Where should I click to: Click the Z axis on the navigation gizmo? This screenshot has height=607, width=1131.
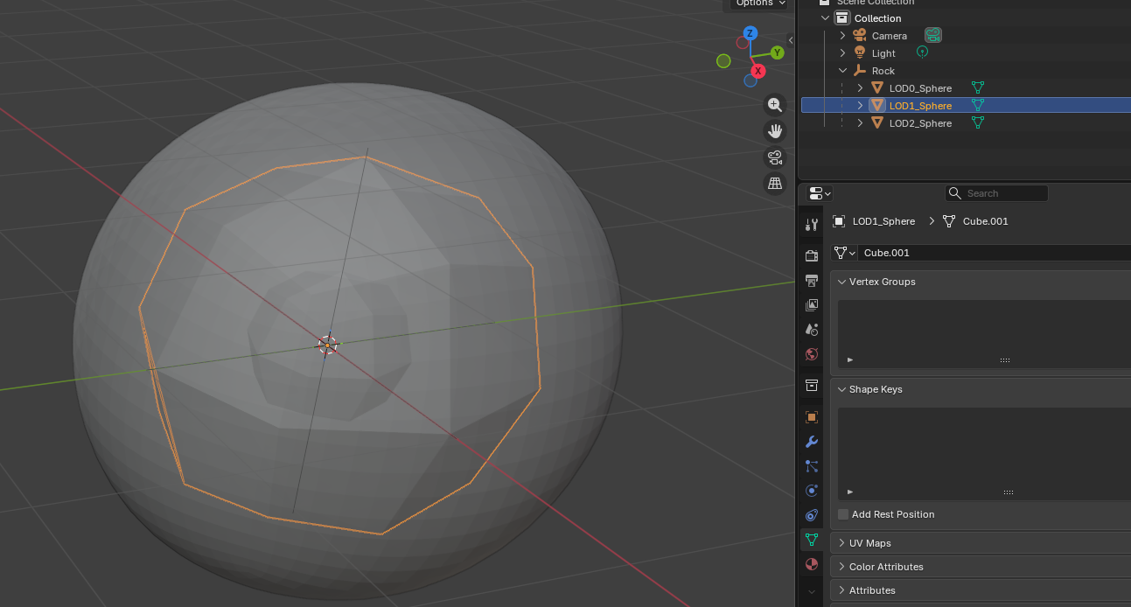[x=750, y=32]
